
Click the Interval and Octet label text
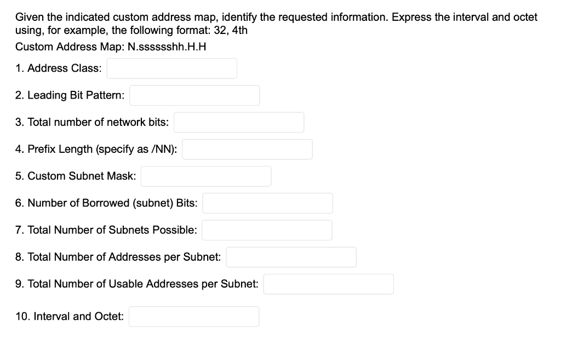coord(68,316)
